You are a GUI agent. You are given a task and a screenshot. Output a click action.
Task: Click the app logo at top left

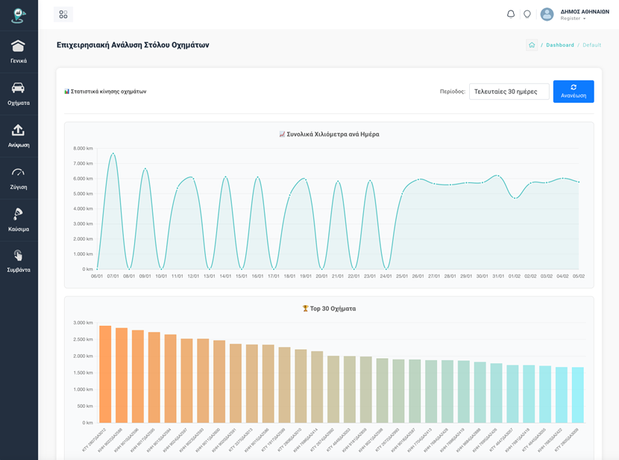click(x=19, y=15)
